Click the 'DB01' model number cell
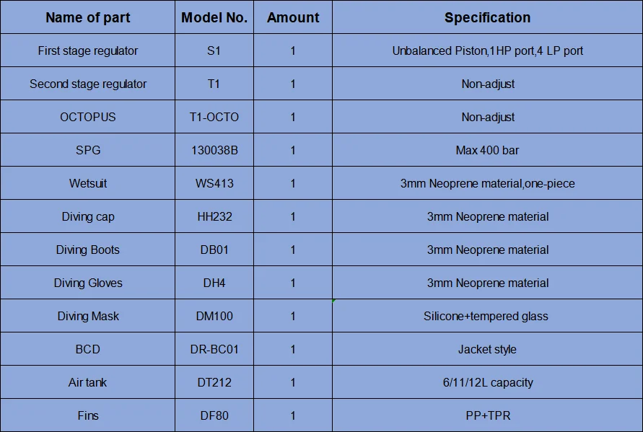The width and height of the screenshot is (643, 432). [214, 250]
